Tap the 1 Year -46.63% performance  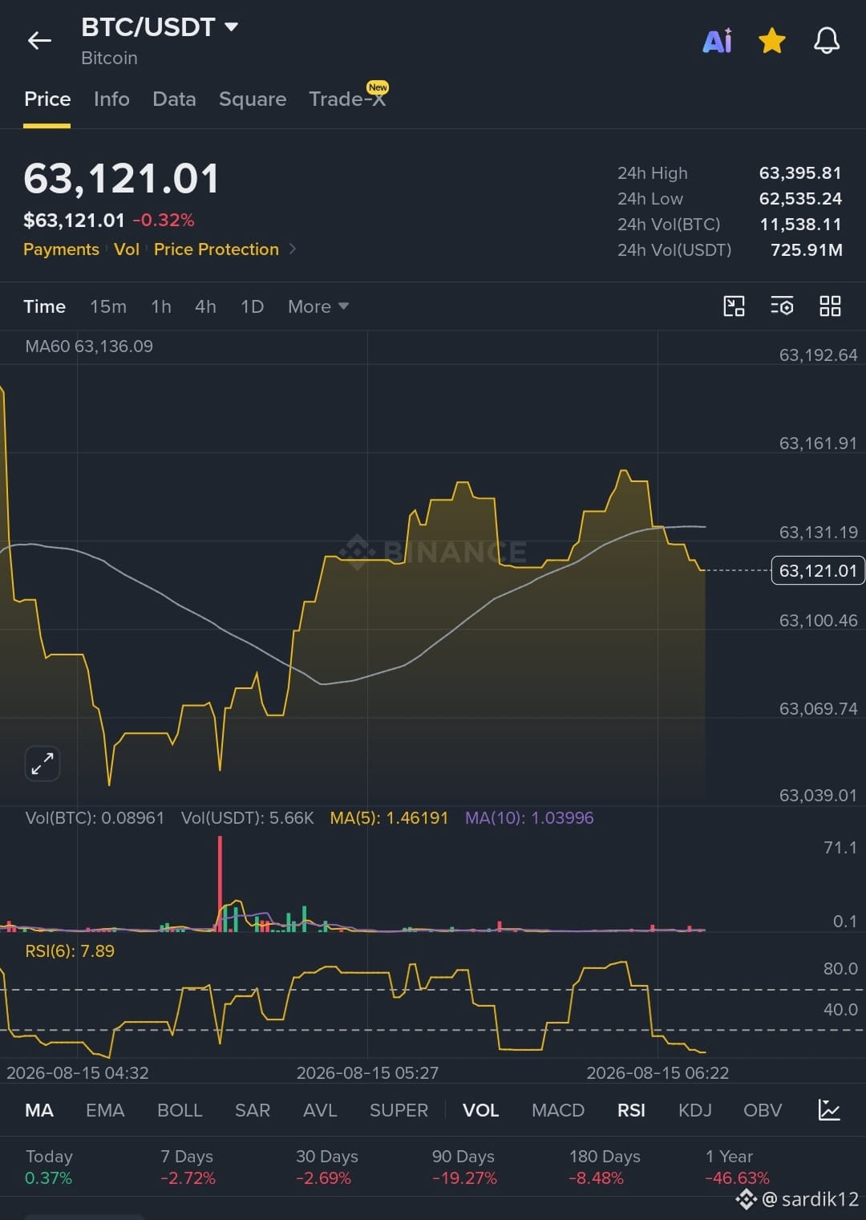pos(737,1167)
